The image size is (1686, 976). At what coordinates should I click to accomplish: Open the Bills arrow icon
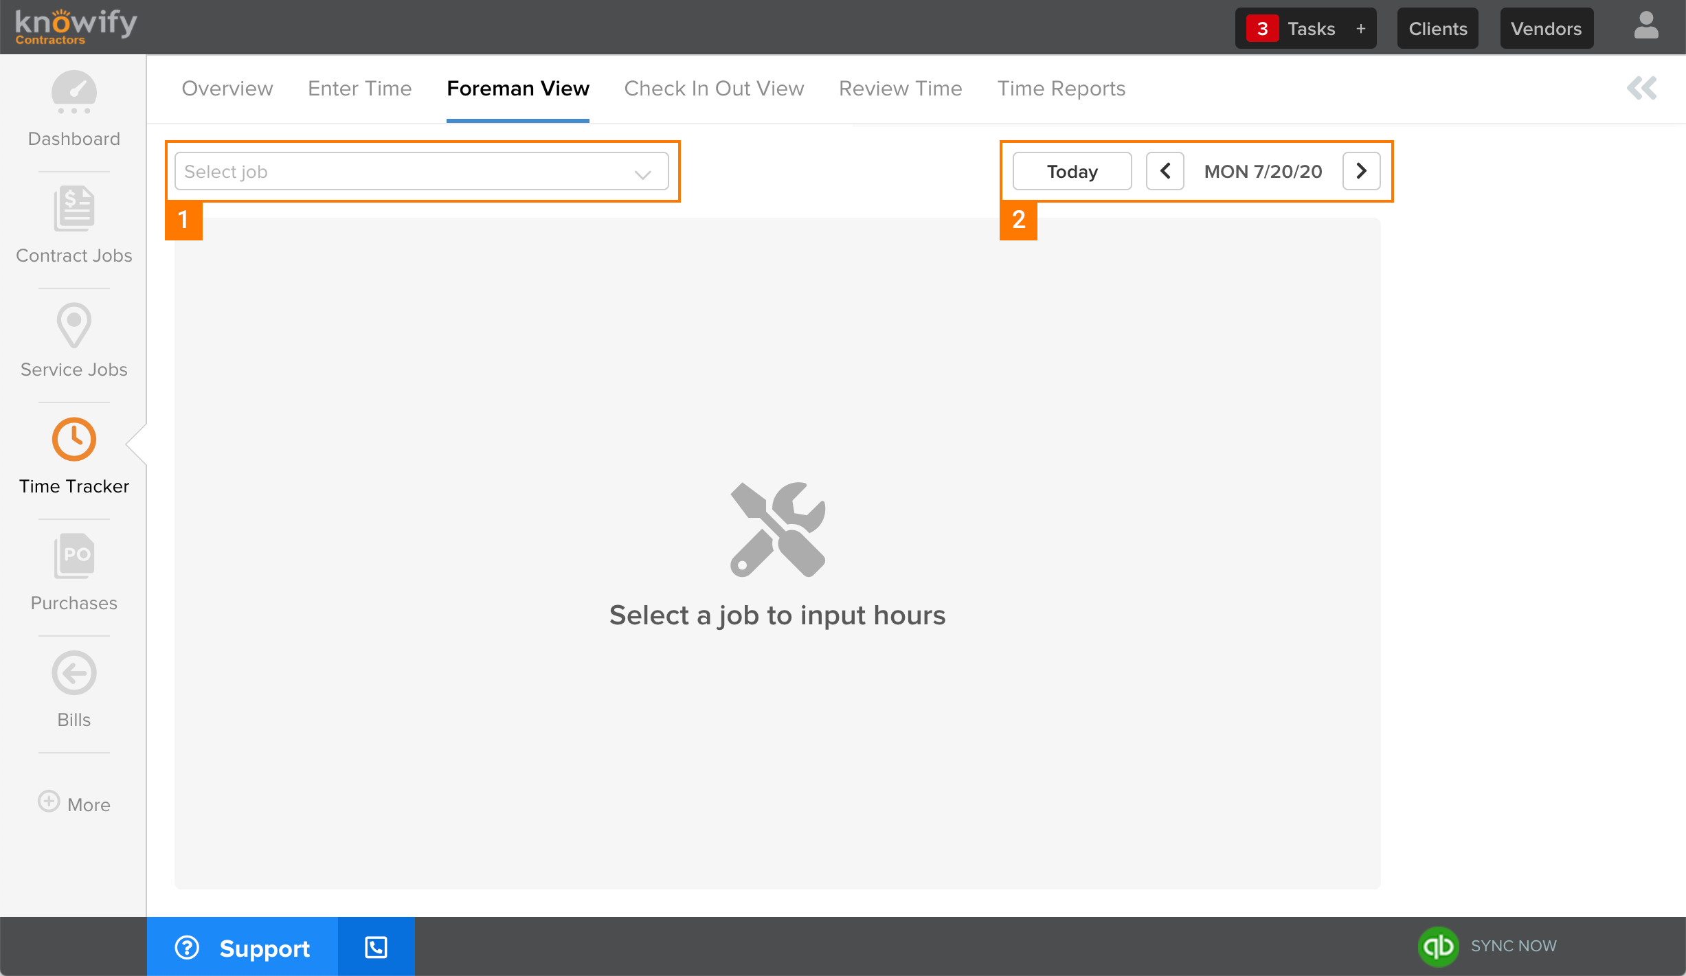coord(74,672)
